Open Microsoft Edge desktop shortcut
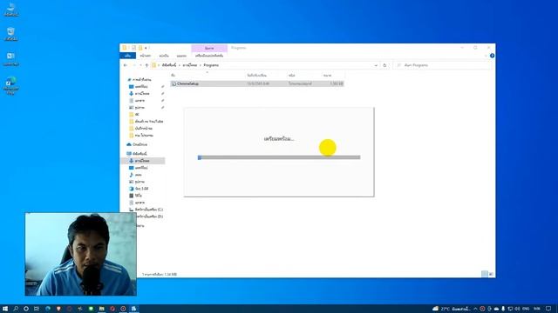The height and width of the screenshot is (313, 558). [11, 85]
